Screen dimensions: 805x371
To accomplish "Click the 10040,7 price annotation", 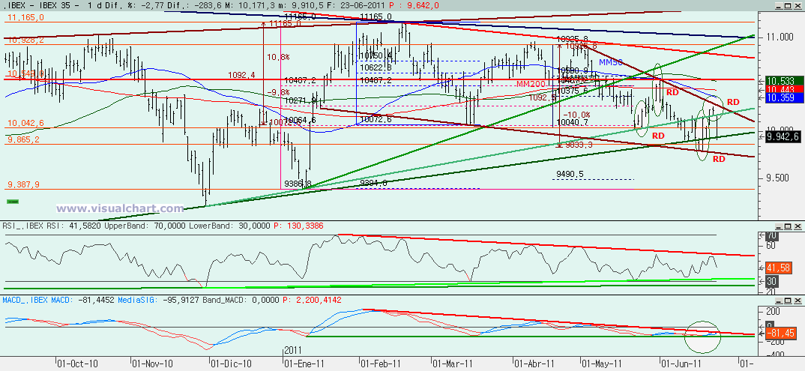I will 571,123.
